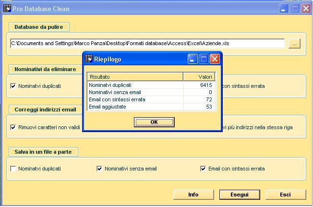
Task: Enable Nominativi duplicati under Salva in un file
Action: pos(13,169)
